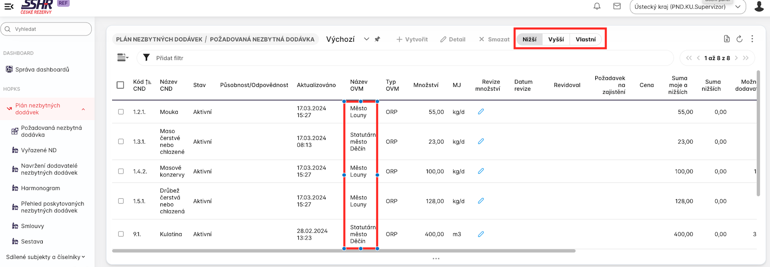Click the edit pencil in the Mouka row
Image resolution: width=770 pixels, height=267 pixels.
[481, 112]
